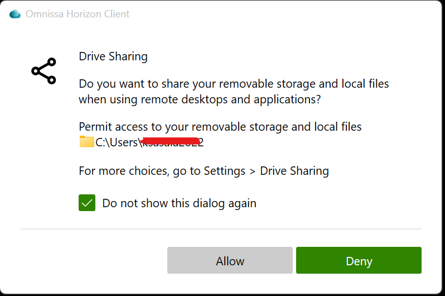Click the Omnissa Horizon Client window title

pyautogui.click(x=78, y=14)
